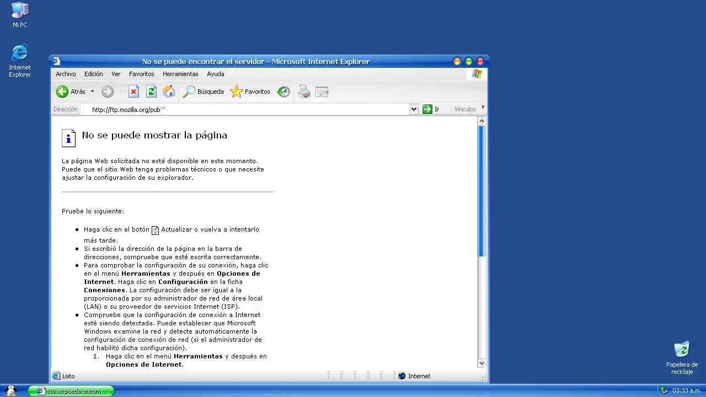Click the taskbar clock 03:33 a.m.
Image resolution: width=706 pixels, height=397 pixels.
click(x=687, y=390)
